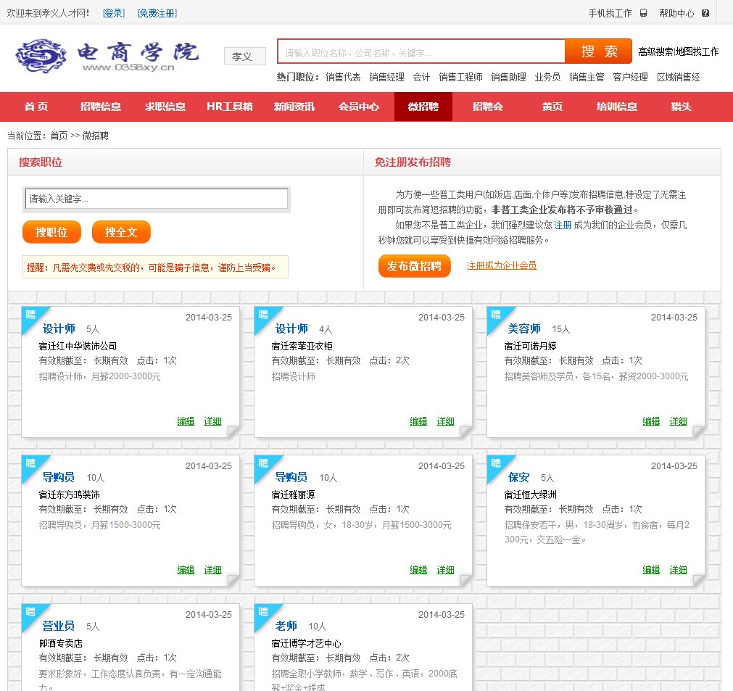Click the 聘 badge on 营业员 card

[31, 613]
